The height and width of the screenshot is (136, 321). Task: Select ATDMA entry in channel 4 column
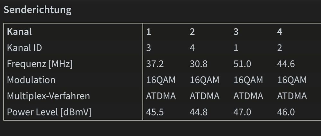pos(292,96)
